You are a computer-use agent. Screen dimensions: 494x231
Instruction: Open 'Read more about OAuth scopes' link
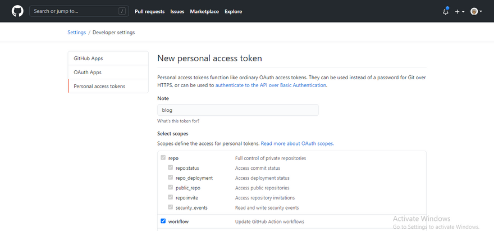pyautogui.click(x=297, y=144)
